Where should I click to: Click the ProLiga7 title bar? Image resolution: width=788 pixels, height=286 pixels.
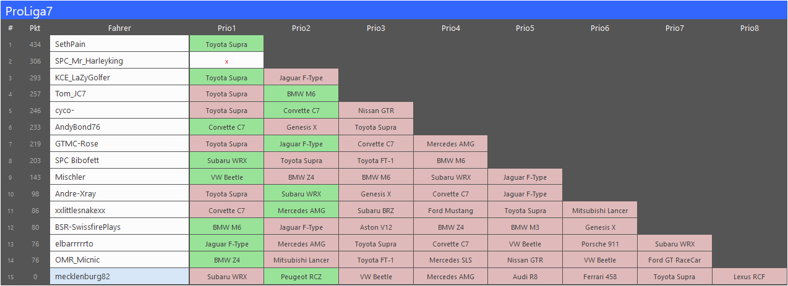click(393, 10)
